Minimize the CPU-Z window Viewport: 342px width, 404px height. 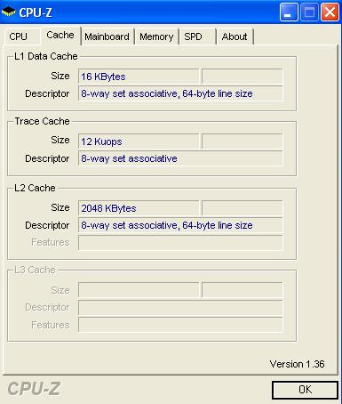click(x=289, y=12)
